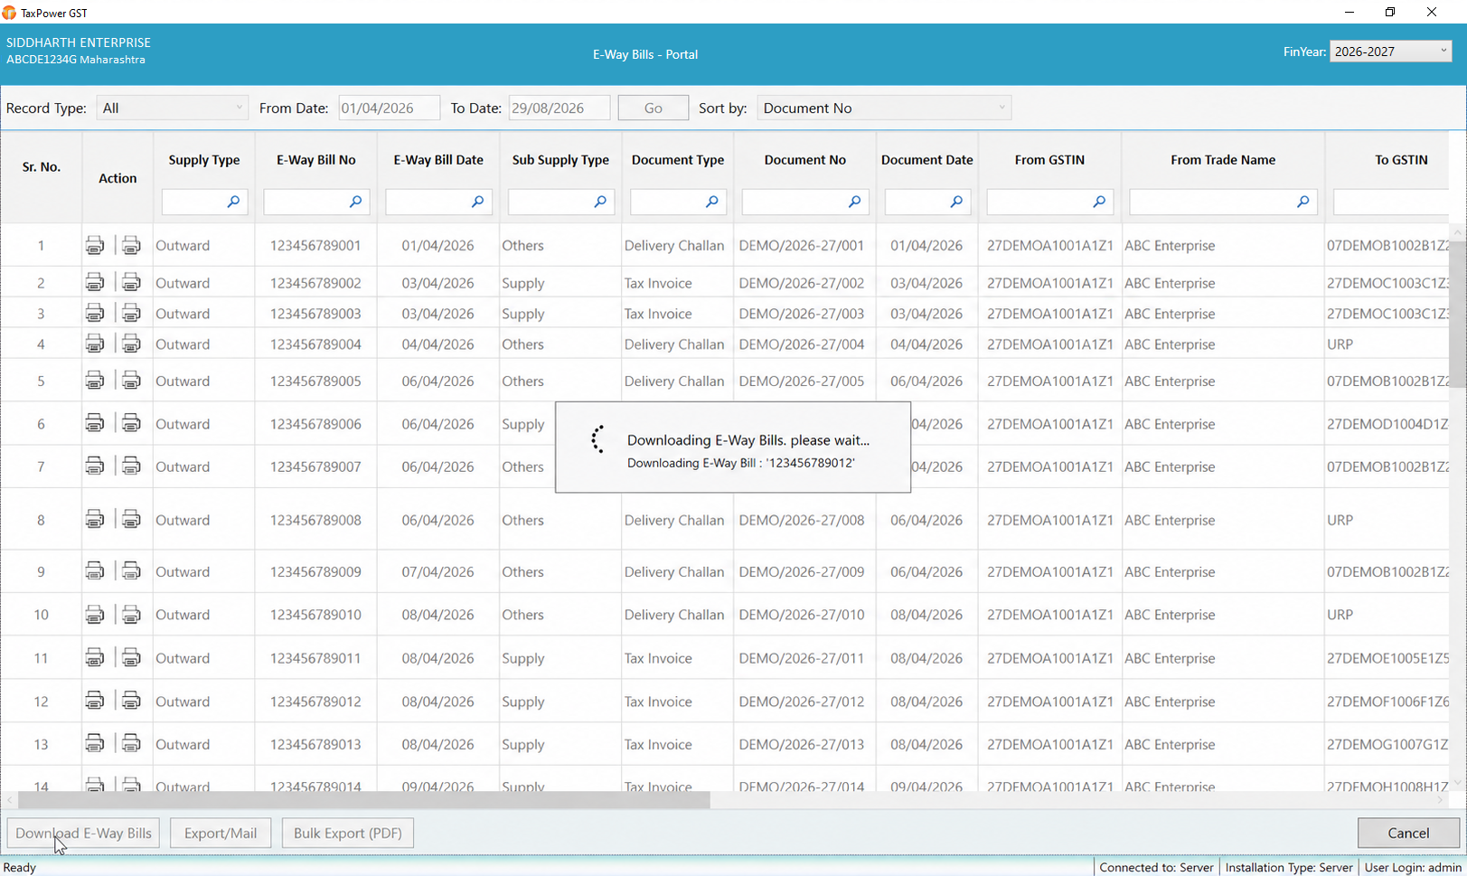Click status bar 'User Login: admin'

[1413, 867]
